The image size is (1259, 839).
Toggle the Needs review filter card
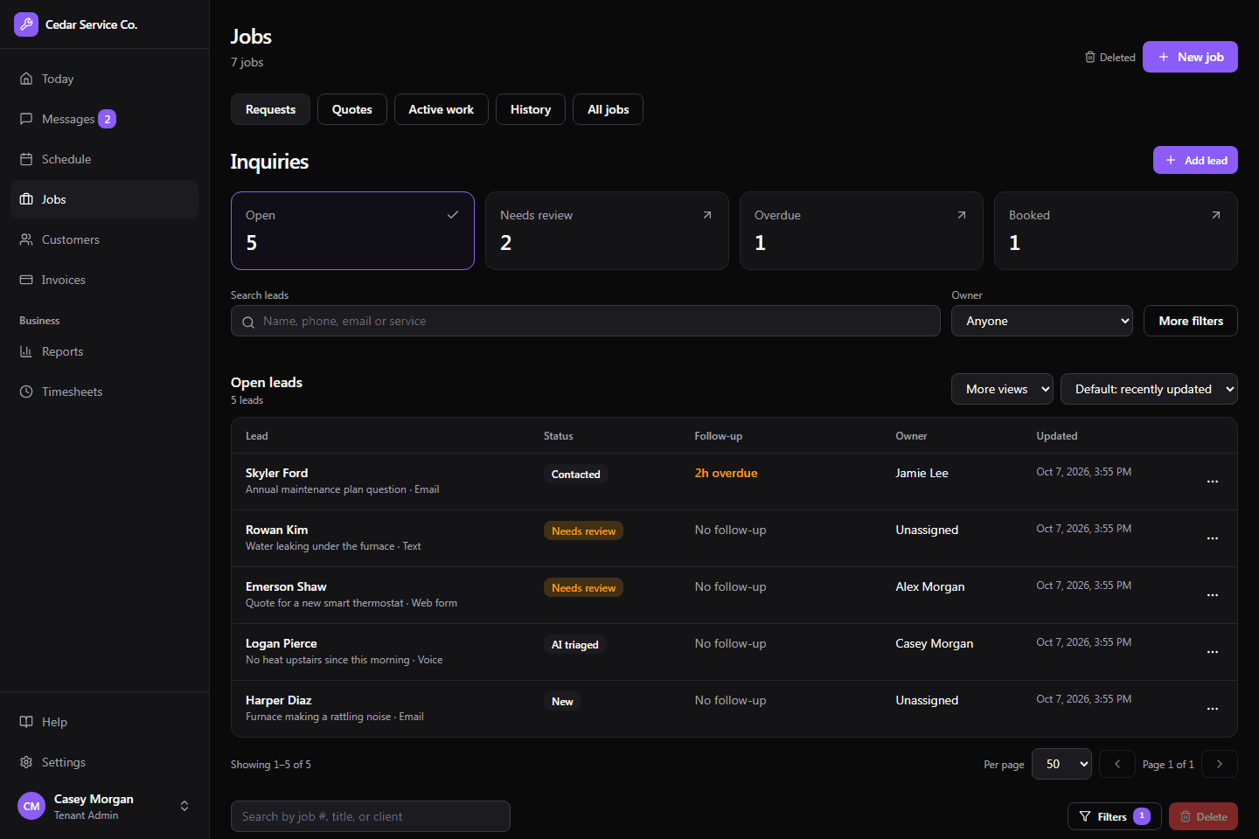pos(607,231)
